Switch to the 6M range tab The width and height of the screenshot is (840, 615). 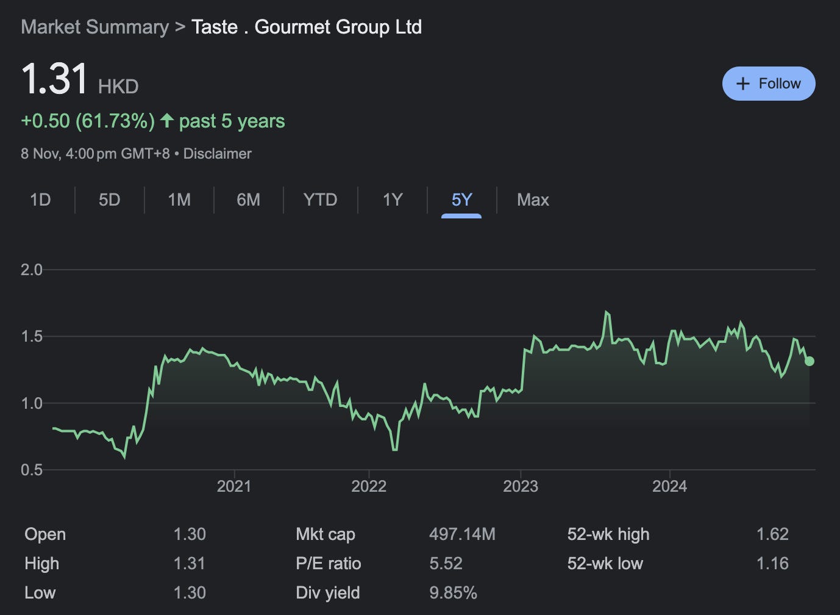click(249, 200)
